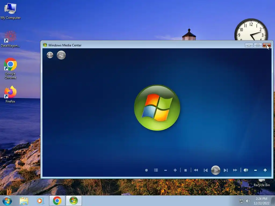
Task: Click the fast forward button
Action: click(235, 170)
